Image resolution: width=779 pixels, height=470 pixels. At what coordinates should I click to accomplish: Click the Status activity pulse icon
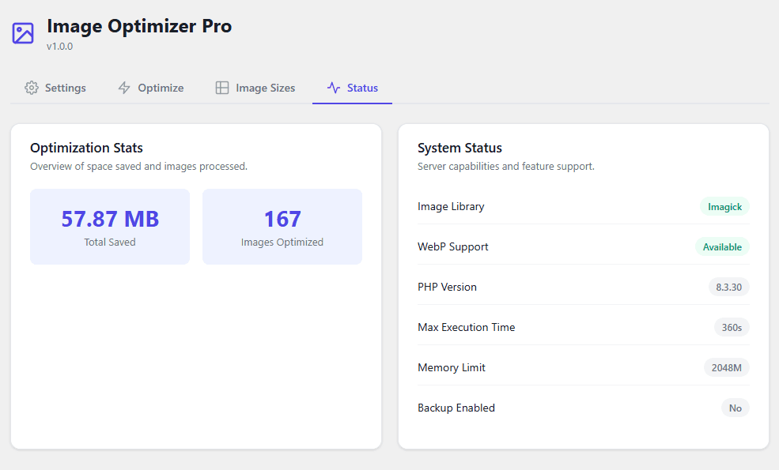coord(334,88)
